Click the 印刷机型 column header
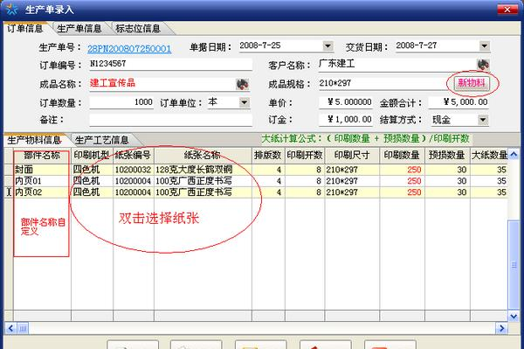 pos(92,156)
